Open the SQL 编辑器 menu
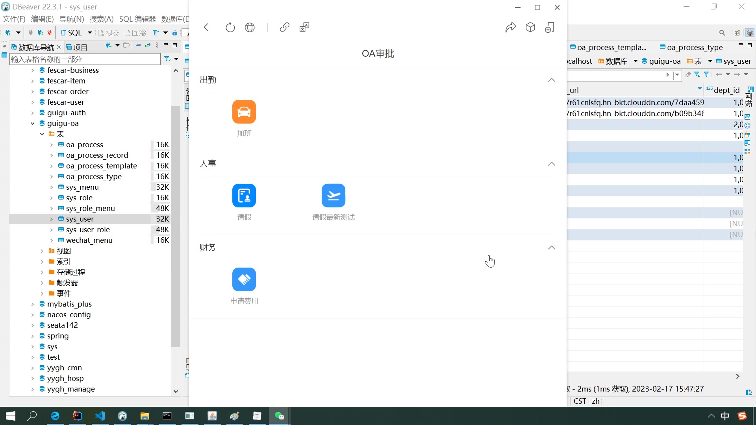Image resolution: width=756 pixels, height=425 pixels. point(137,19)
